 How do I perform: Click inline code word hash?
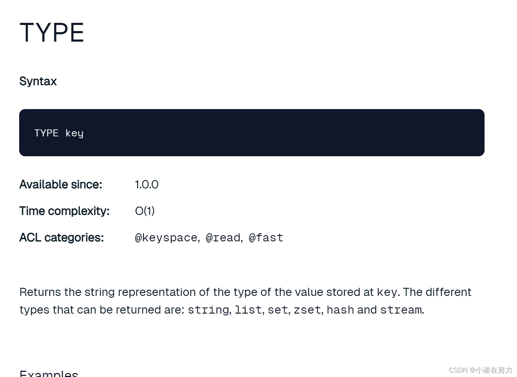[340, 310]
